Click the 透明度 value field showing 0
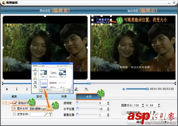Image resolution: width=178 pixels, height=126 pixels. (x=103, y=103)
